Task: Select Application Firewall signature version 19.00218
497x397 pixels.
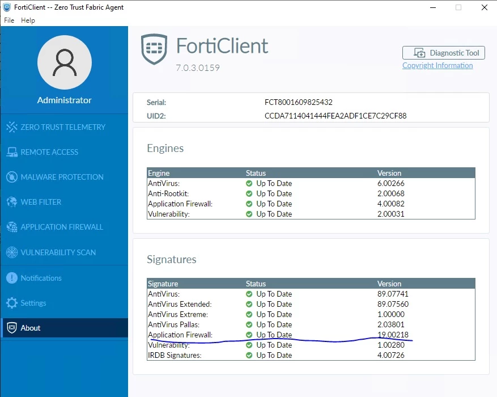Action: pos(393,335)
